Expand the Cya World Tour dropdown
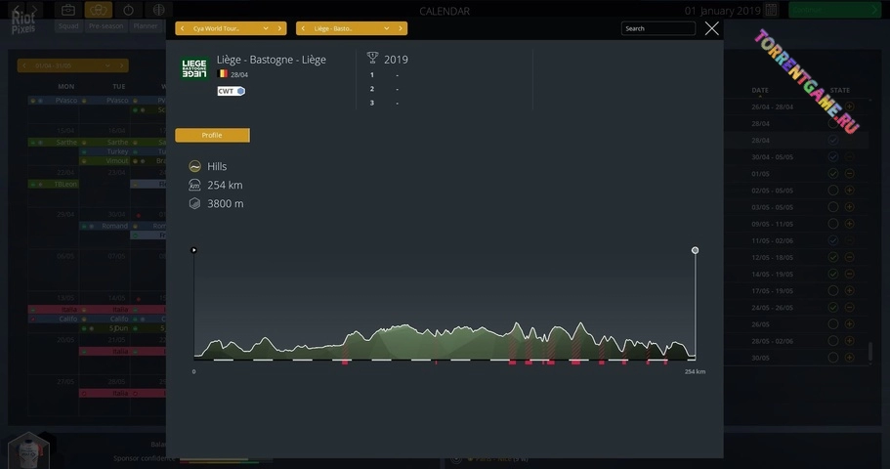This screenshot has width=890, height=469. coord(266,28)
